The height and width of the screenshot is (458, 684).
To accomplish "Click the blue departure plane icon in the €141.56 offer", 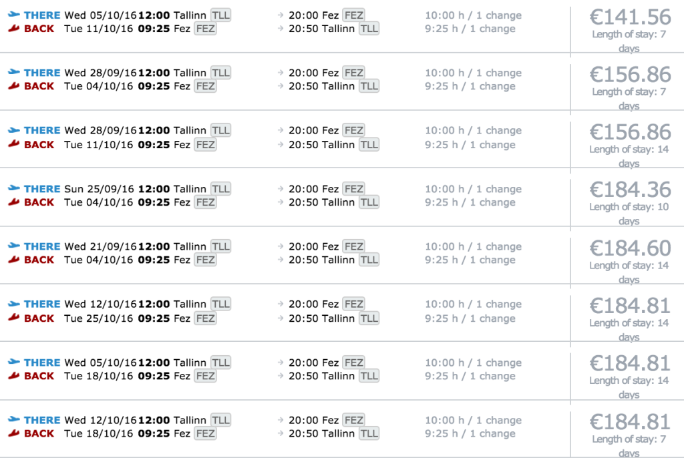I will point(14,15).
